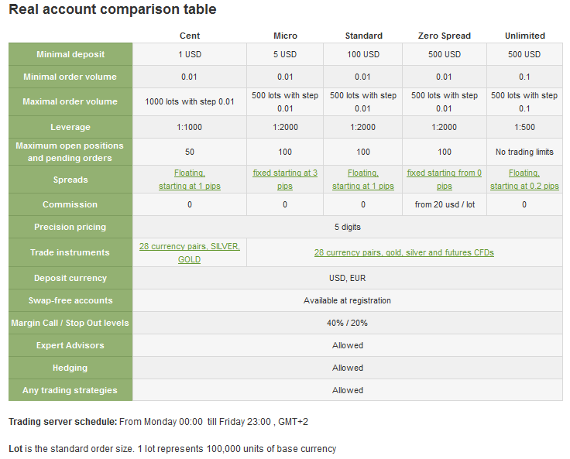Click the '100 USD' minimal deposit cell
570x459 pixels.
coord(362,54)
